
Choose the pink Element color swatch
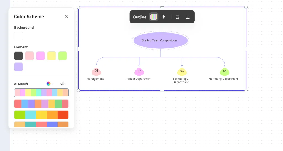(30, 56)
